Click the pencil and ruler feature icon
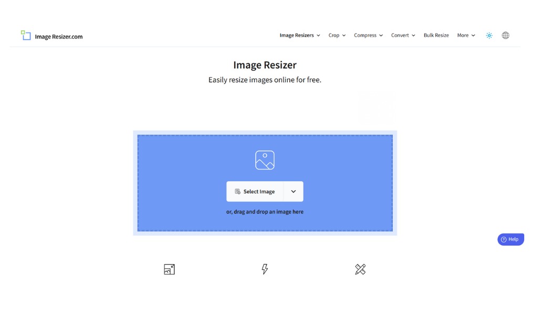 (360, 269)
